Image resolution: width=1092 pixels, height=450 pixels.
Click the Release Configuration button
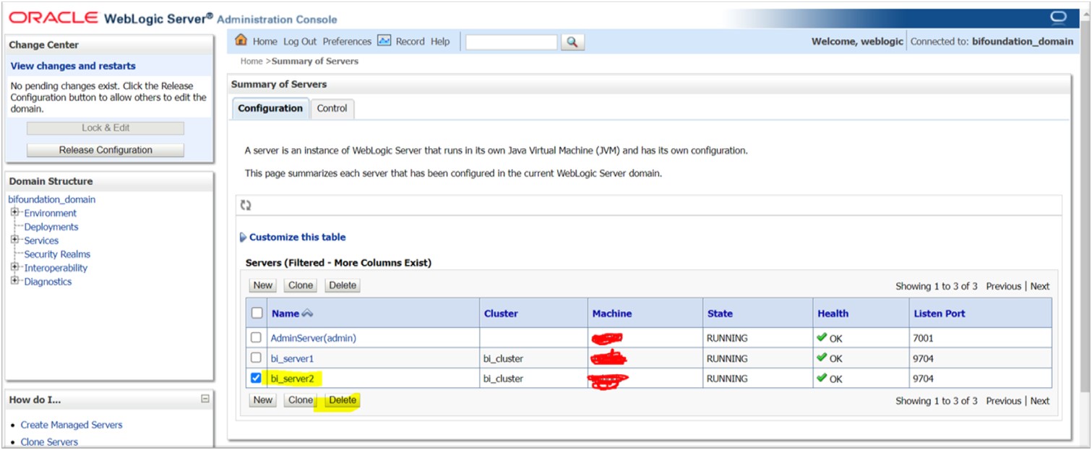point(106,150)
